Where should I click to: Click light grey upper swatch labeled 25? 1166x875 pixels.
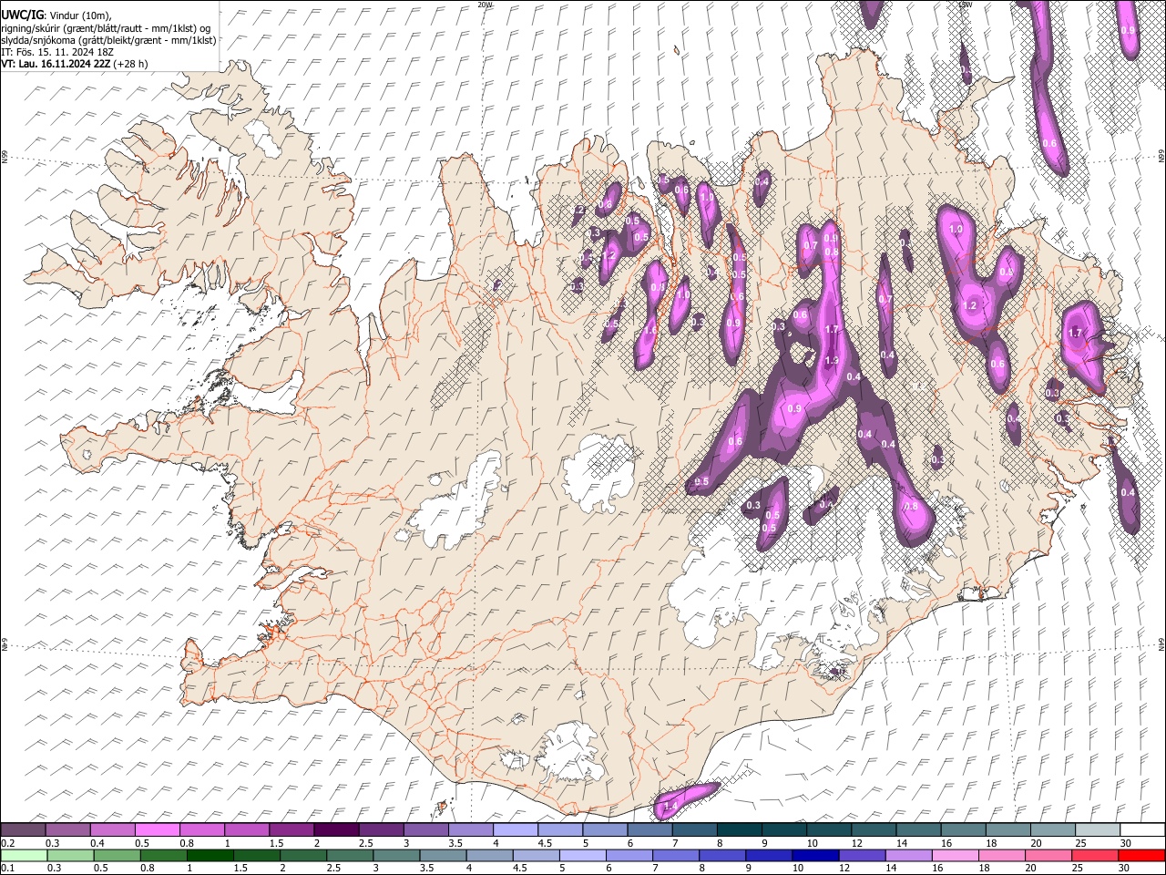click(1097, 829)
